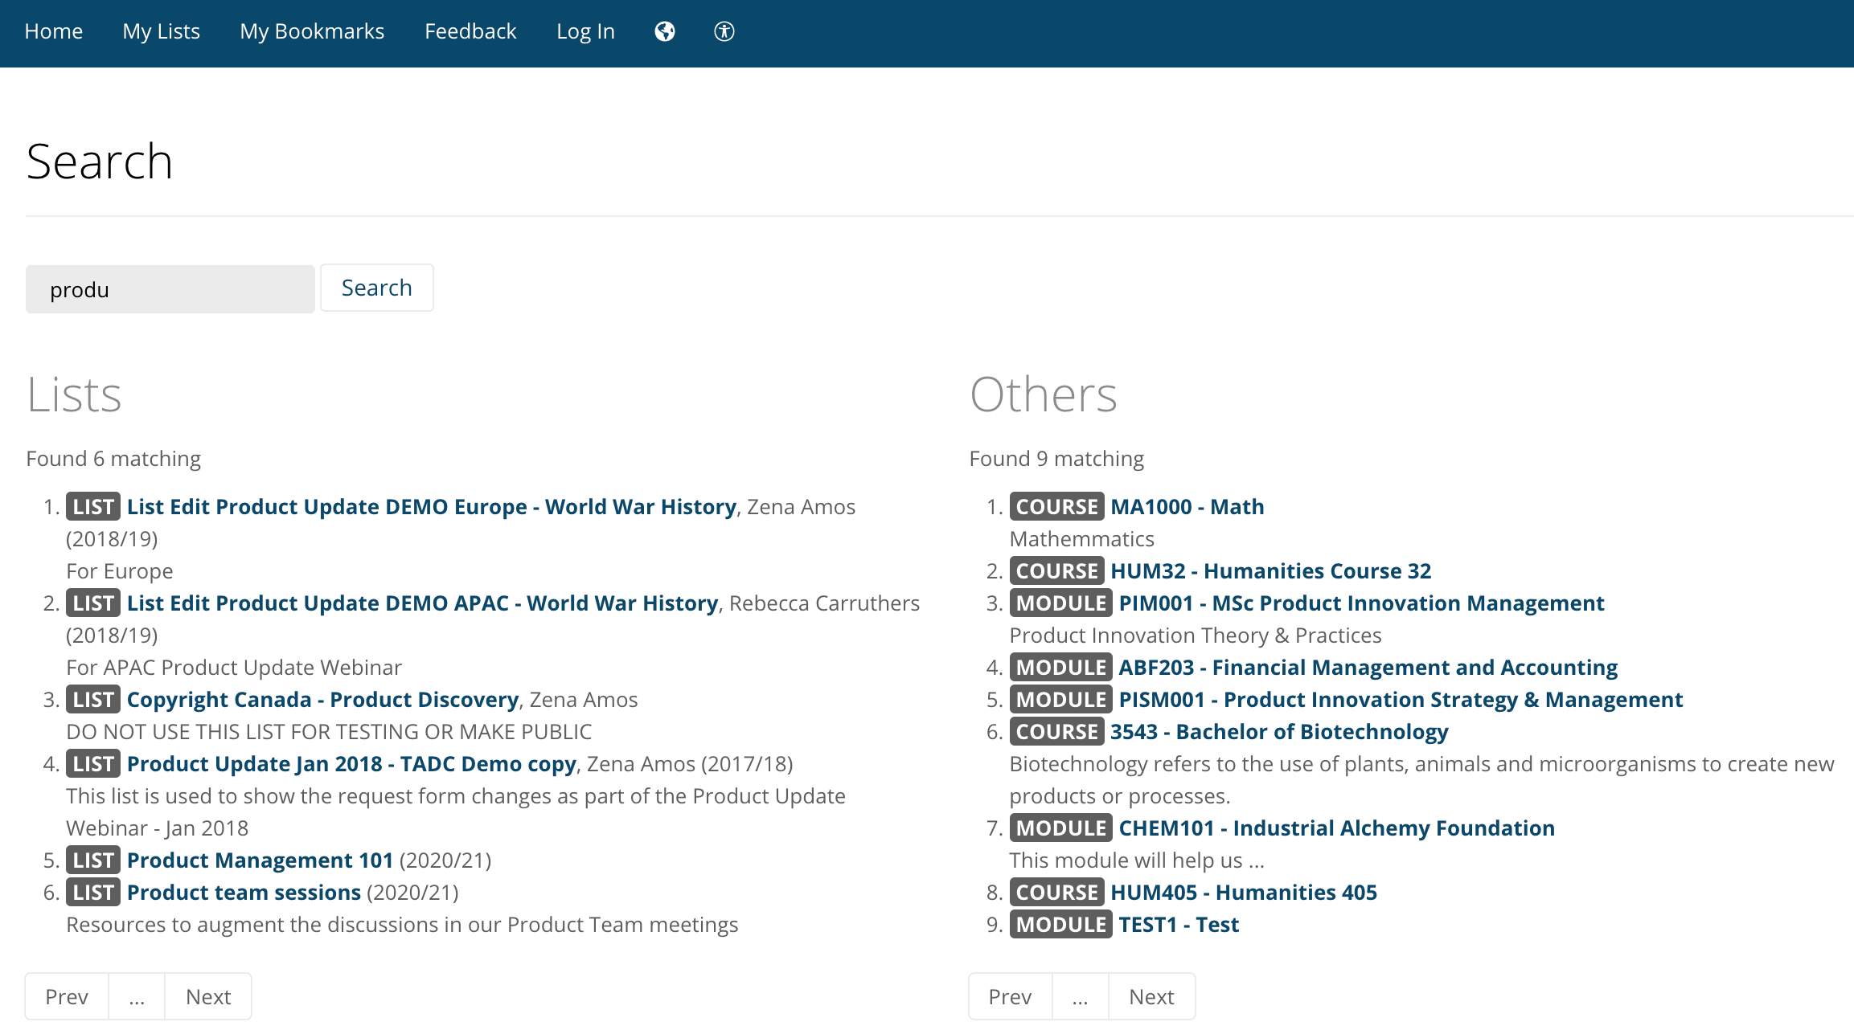
Task: Click the Others section heading
Action: 1044,394
